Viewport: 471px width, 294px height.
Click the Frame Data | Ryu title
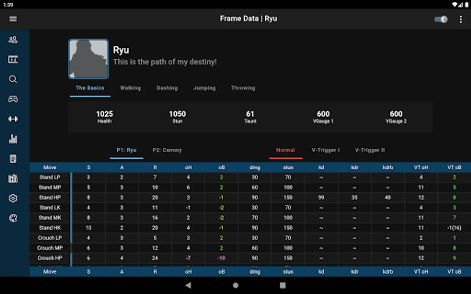[x=249, y=19]
